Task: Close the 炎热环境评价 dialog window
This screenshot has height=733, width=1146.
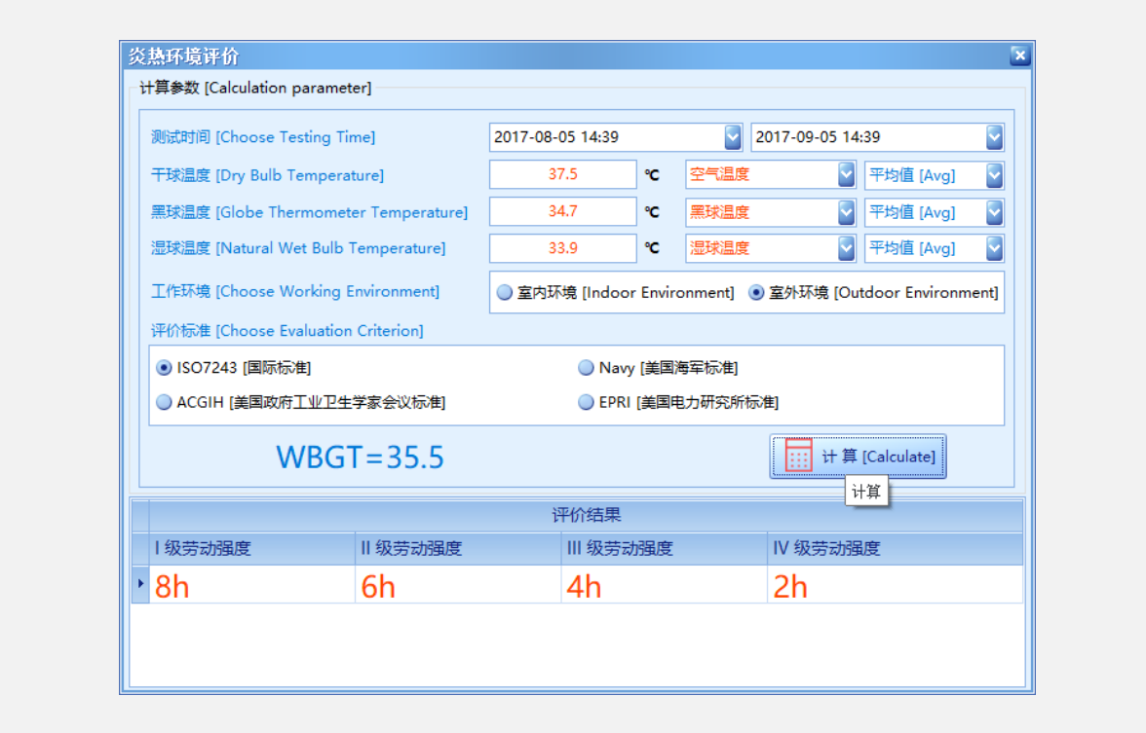Action: point(1019,55)
